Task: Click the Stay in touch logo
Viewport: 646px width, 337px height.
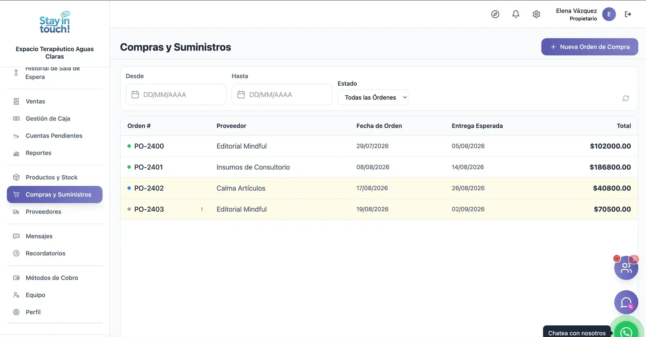Action: click(55, 23)
